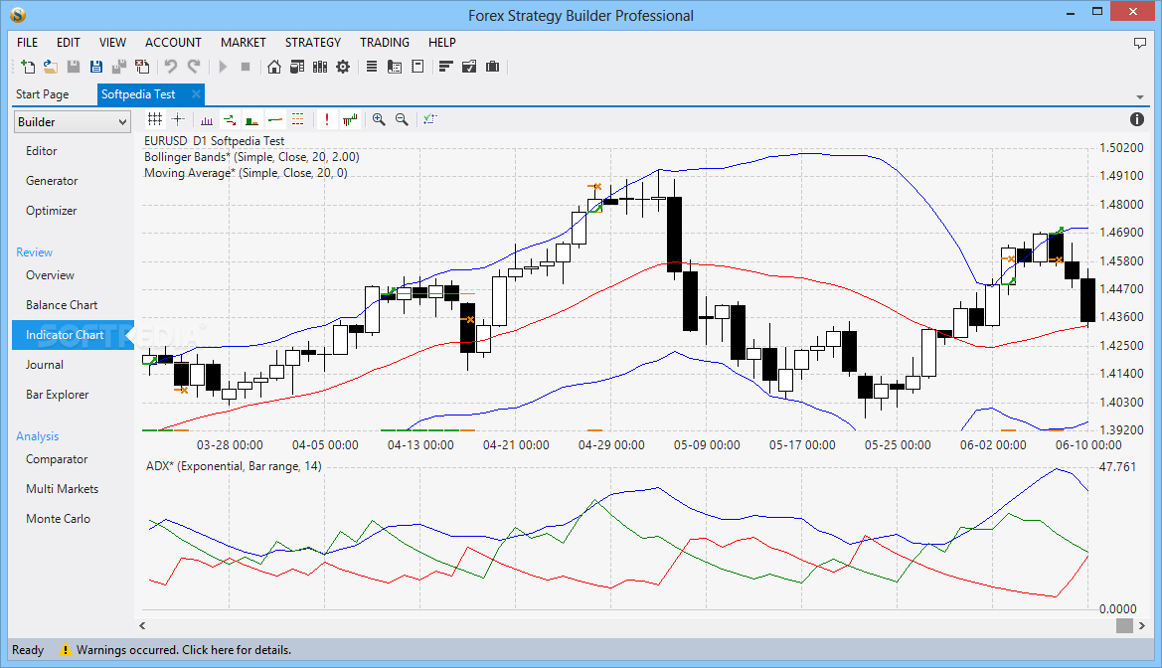Screen dimensions: 1162x668
Task: Open the Overview page
Action: tap(51, 275)
